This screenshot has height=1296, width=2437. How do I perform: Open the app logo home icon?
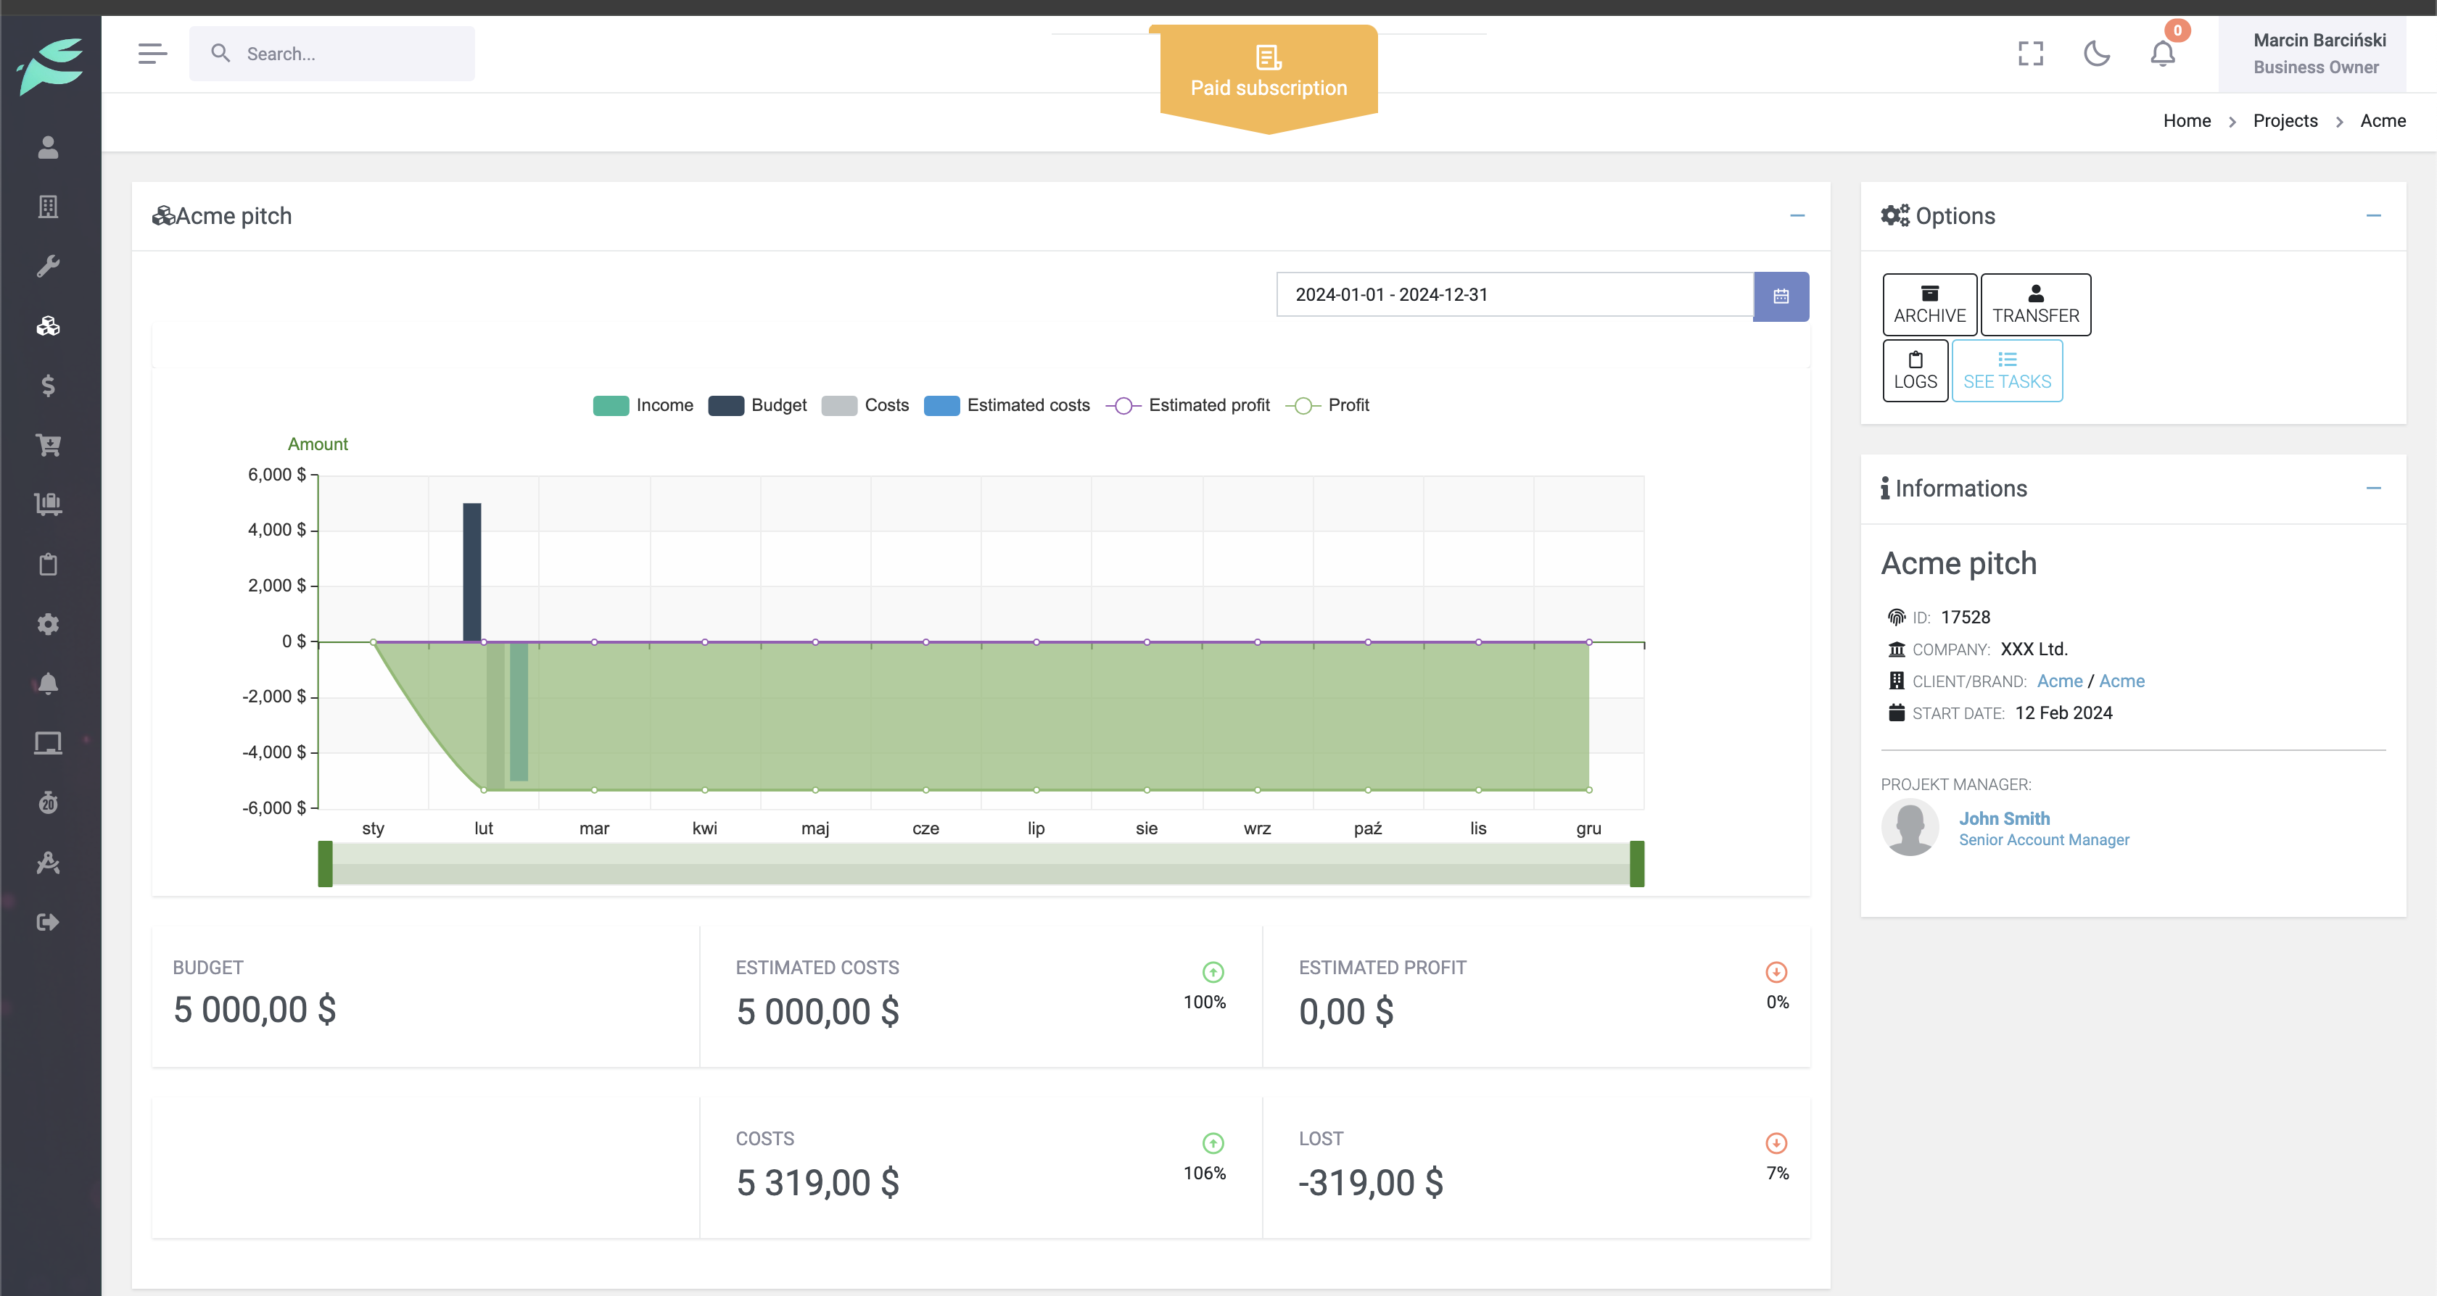point(50,66)
